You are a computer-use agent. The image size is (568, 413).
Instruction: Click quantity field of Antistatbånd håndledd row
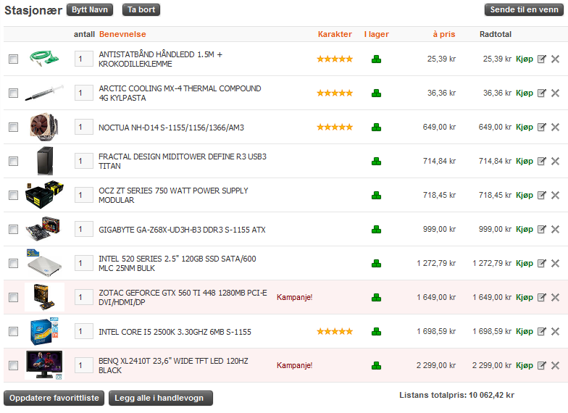click(84, 59)
